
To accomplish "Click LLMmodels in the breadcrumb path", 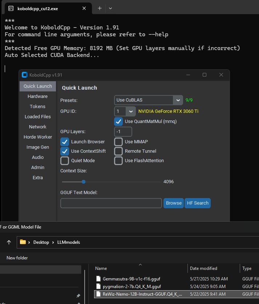I will coord(69,242).
